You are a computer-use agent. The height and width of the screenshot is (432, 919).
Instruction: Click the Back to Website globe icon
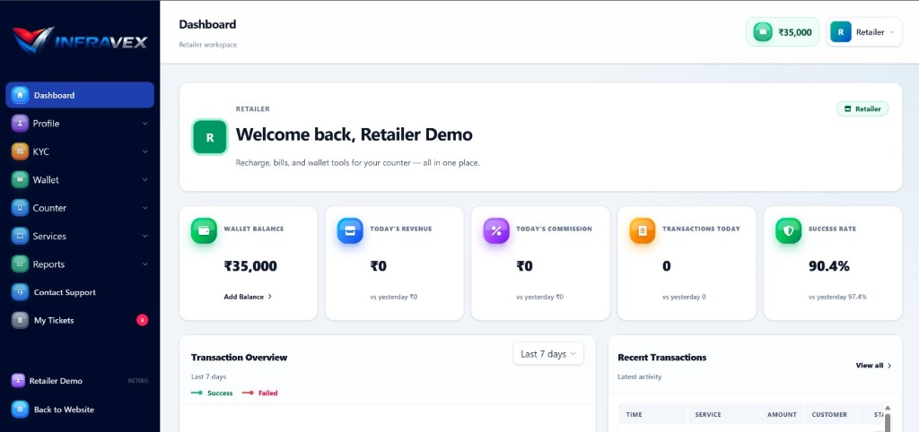[x=20, y=410]
